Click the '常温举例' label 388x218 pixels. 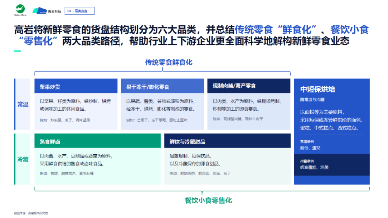pos(307,141)
